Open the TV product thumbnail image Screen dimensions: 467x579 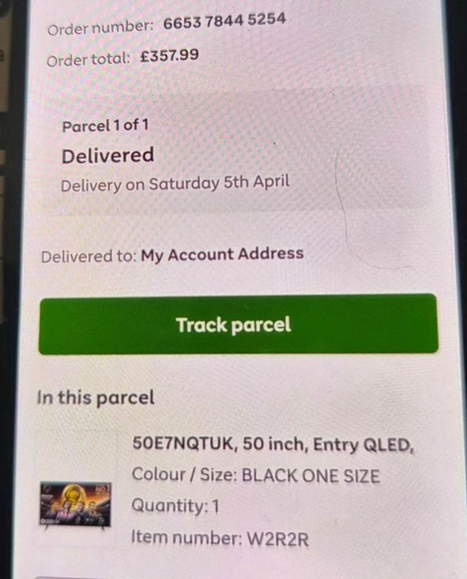coord(75,504)
